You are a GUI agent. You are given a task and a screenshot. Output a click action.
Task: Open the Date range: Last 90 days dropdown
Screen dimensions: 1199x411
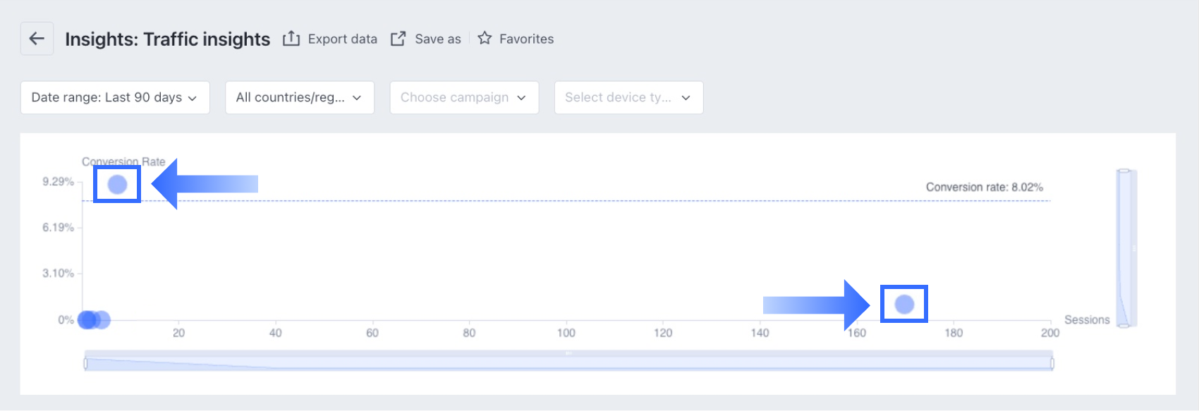click(x=115, y=97)
